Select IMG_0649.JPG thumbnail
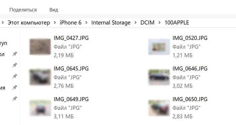This screenshot has width=236, height=125. 40,108
